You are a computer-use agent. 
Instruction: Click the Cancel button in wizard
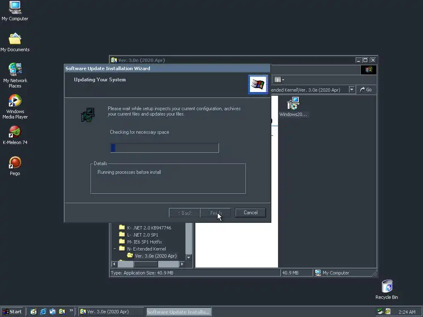coord(250,213)
